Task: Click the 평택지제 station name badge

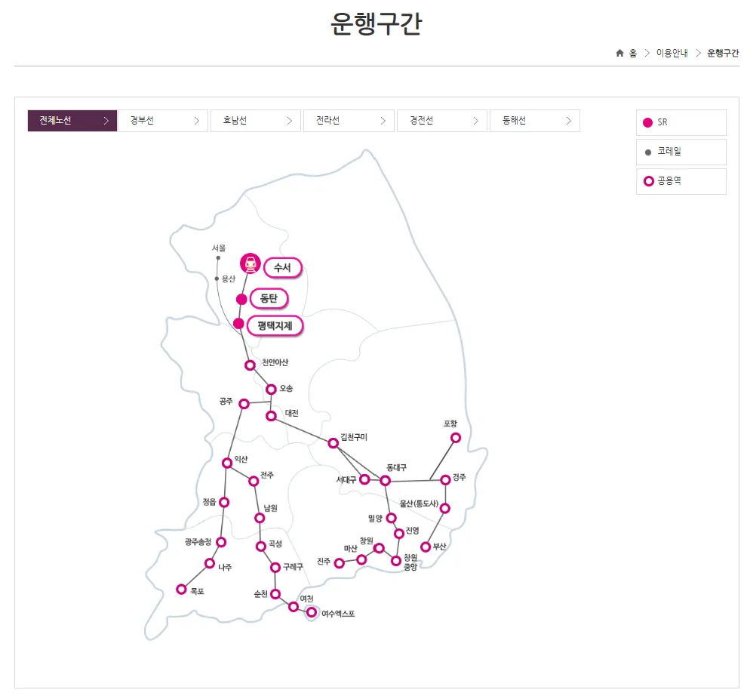Action: tap(275, 325)
